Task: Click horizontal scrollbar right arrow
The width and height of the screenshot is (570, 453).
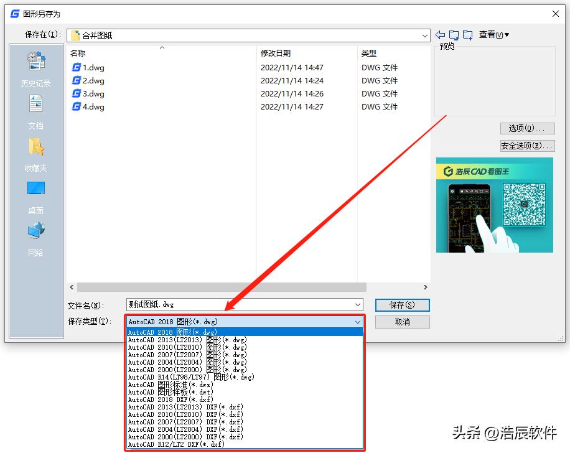Action: (x=425, y=287)
